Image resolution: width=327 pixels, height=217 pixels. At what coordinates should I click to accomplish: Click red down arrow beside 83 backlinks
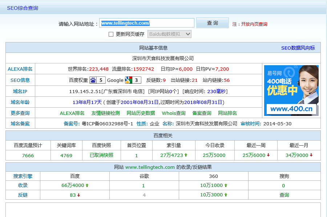click(x=78, y=195)
